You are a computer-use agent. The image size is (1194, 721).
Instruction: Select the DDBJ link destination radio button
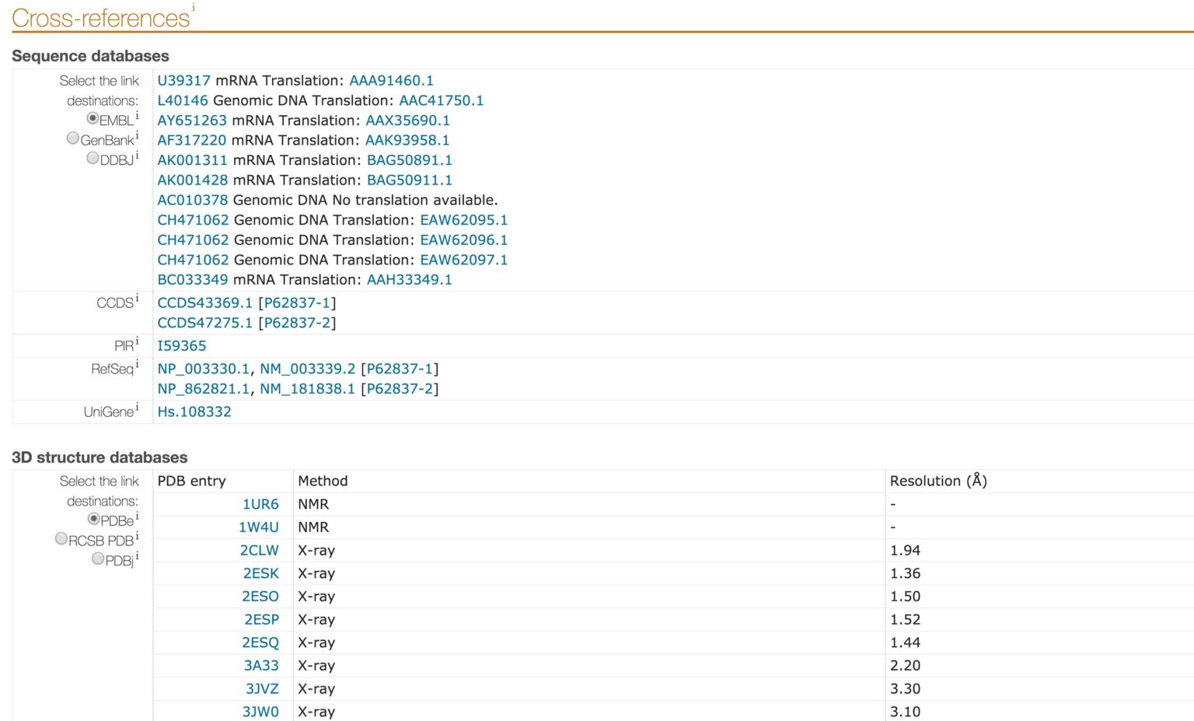93,158
